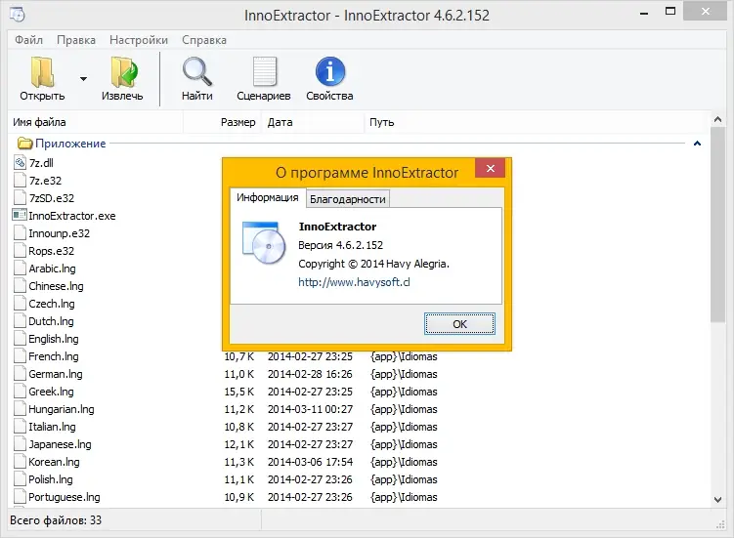Open the Файл menu
Screen dimensions: 734x538
pyautogui.click(x=29, y=40)
